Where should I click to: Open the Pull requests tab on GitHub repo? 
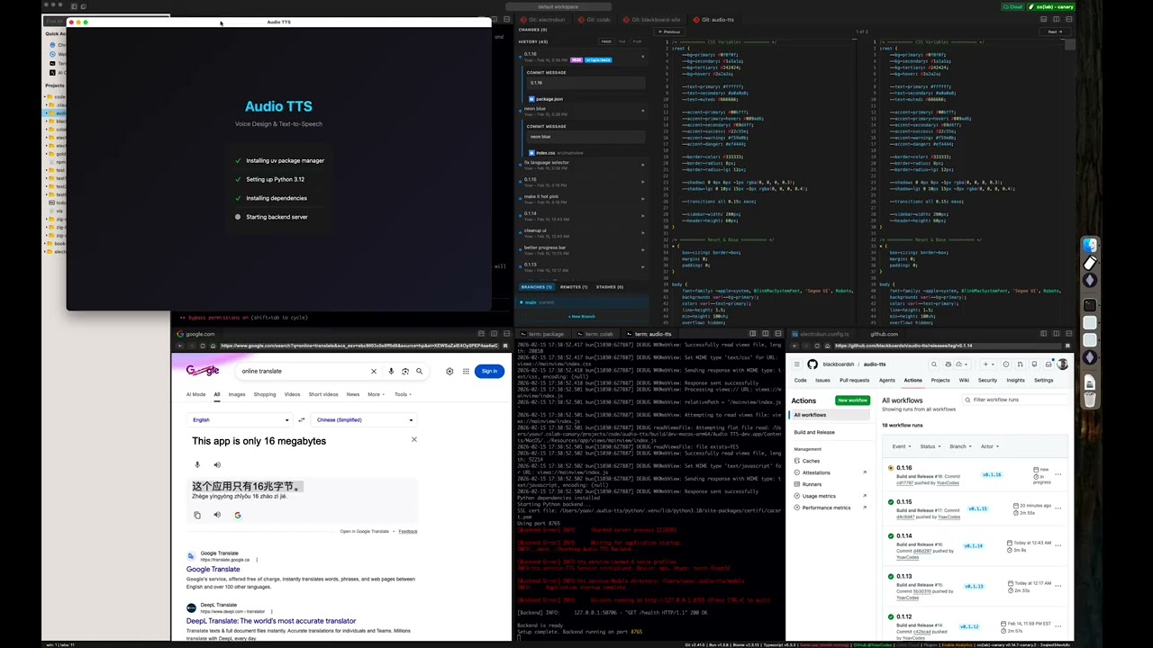pyautogui.click(x=855, y=380)
